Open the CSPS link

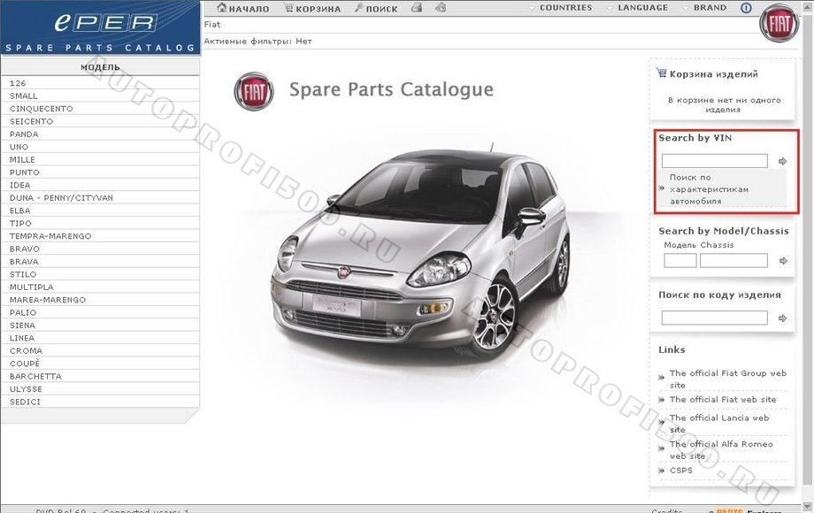pos(680,471)
